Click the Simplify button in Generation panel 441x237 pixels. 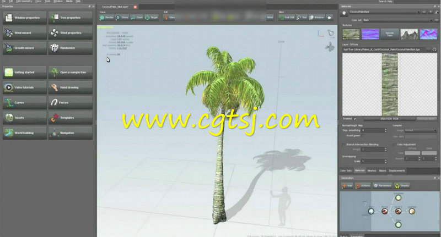[402, 186]
